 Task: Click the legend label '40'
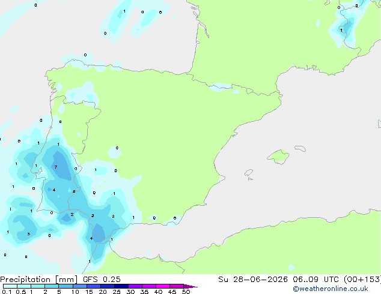158,292
